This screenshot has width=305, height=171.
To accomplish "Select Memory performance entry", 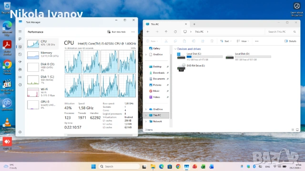I will point(42,55).
